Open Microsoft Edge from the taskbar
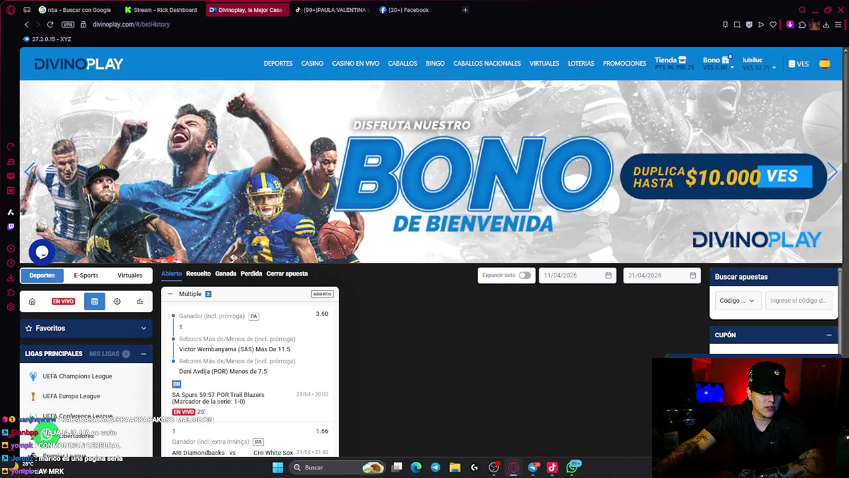Screen dimensions: 849x478 click(416, 467)
